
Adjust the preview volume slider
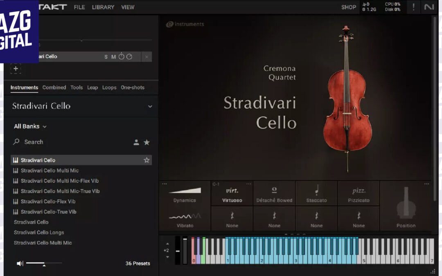pyautogui.click(x=44, y=263)
